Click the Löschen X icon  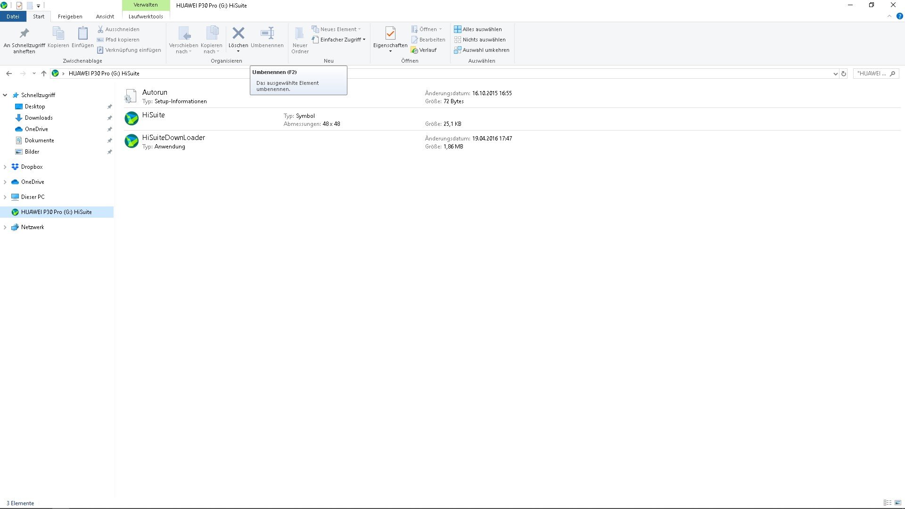[x=239, y=33]
